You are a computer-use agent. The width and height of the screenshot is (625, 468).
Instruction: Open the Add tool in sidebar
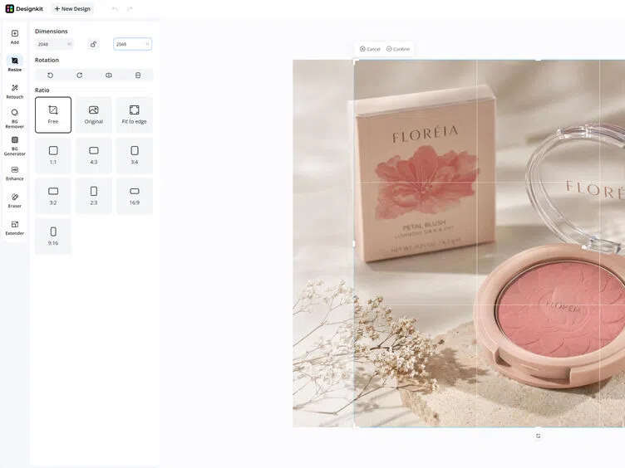[15, 37]
